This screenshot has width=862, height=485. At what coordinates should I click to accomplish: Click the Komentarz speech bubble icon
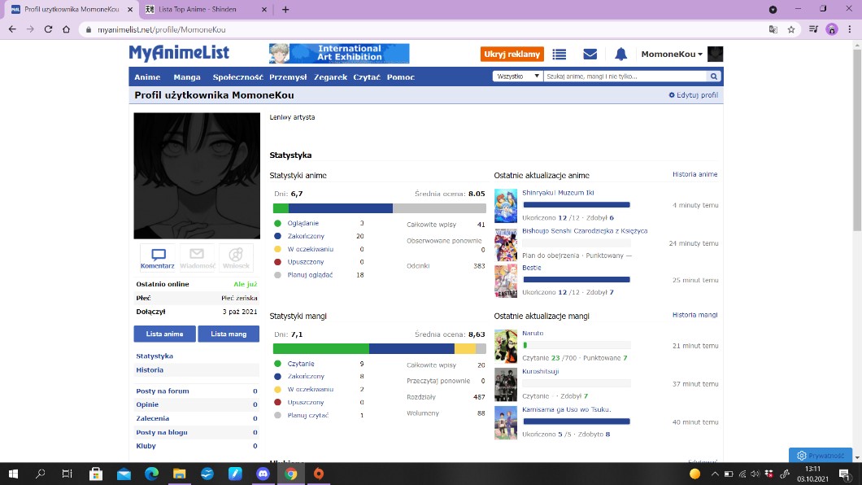[158, 255]
